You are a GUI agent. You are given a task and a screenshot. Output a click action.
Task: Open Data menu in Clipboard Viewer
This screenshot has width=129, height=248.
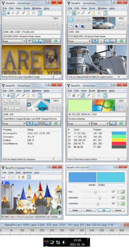point(18,173)
